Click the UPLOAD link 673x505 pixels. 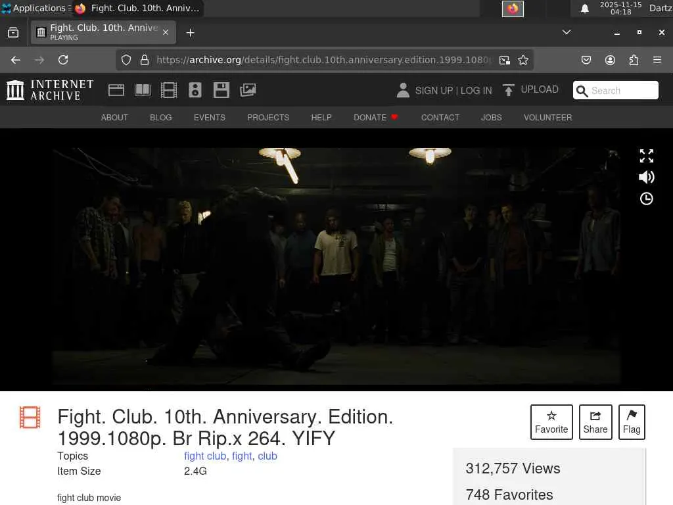pyautogui.click(x=540, y=89)
